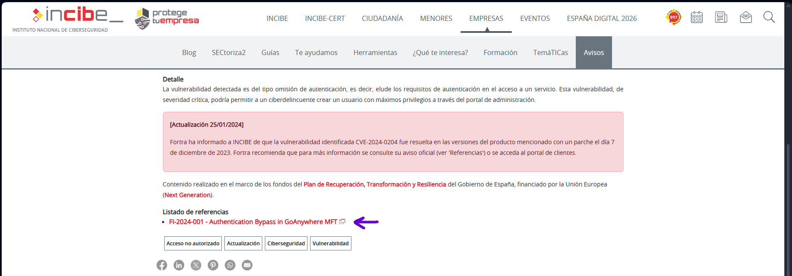The image size is (792, 276).
Task: Open the Protege tu empresa logo
Action: pyautogui.click(x=167, y=18)
